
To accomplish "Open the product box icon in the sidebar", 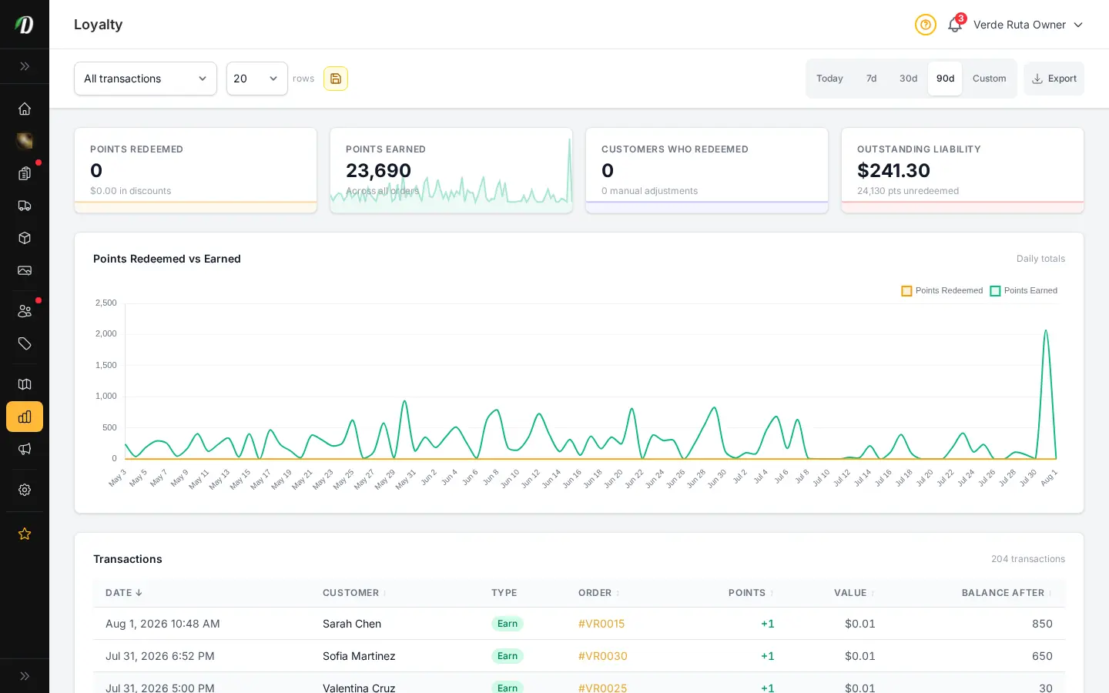I will click(25, 238).
